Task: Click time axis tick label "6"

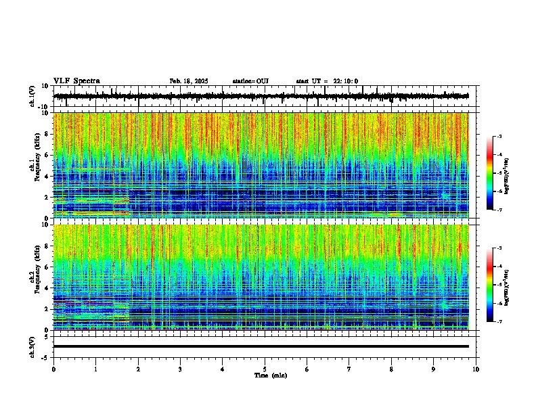Action: click(307, 369)
